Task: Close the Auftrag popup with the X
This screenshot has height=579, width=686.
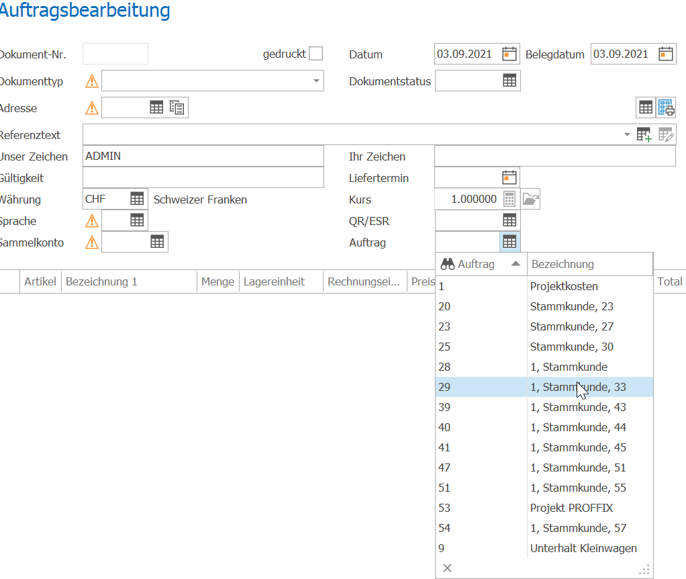Action: point(447,568)
